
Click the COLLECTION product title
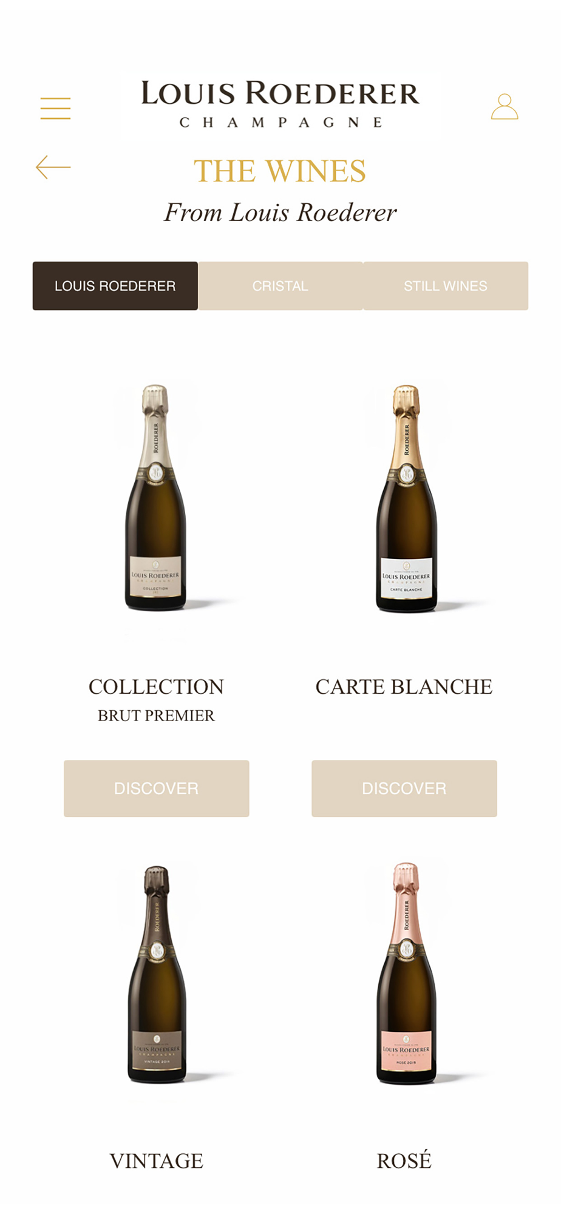(x=157, y=687)
